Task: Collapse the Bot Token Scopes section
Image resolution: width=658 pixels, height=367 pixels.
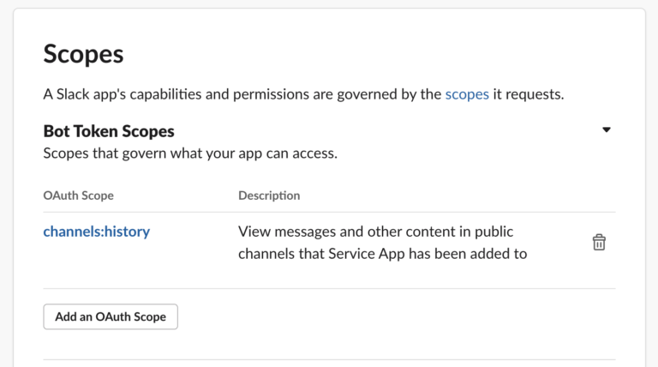Action: pyautogui.click(x=607, y=130)
